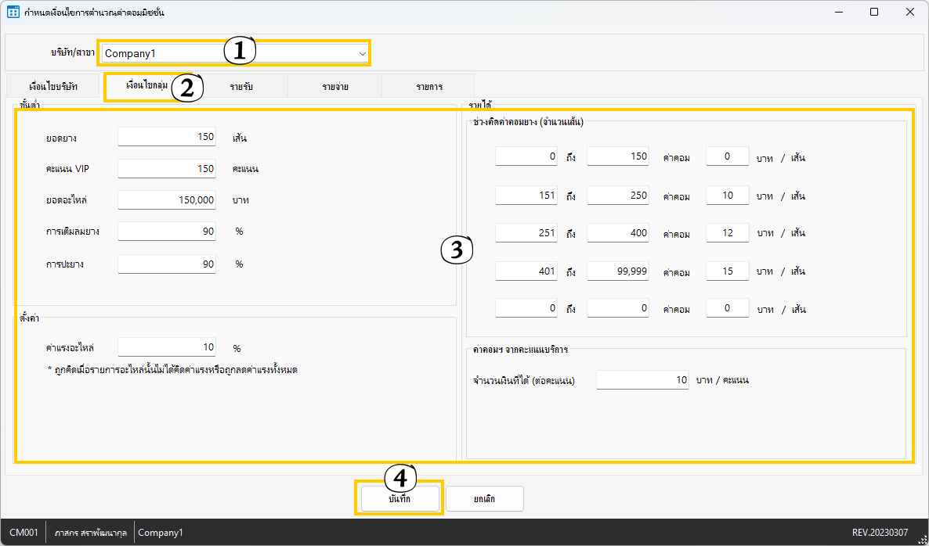Edit range start field showing 151
The width and height of the screenshot is (929, 546).
tap(527, 196)
